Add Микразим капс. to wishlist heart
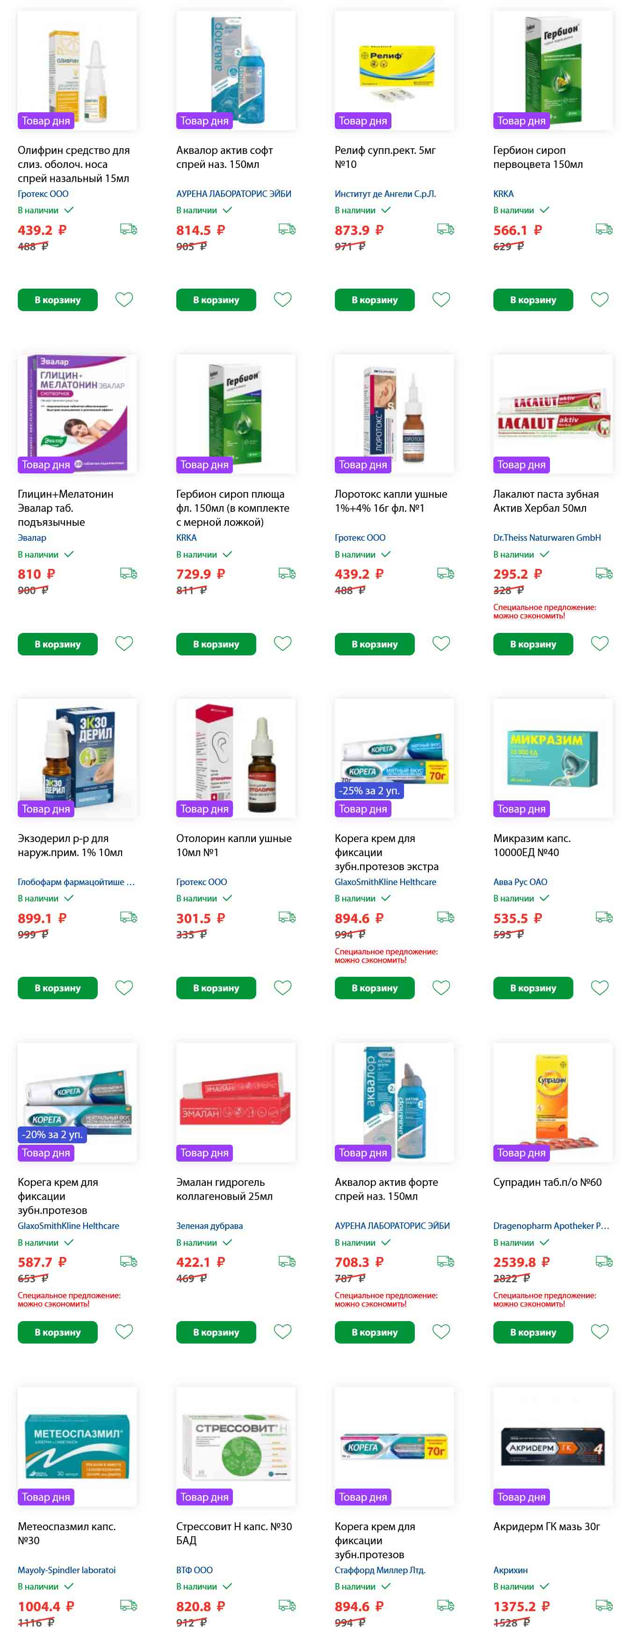Image resolution: width=636 pixels, height=1642 pixels. coord(600,988)
